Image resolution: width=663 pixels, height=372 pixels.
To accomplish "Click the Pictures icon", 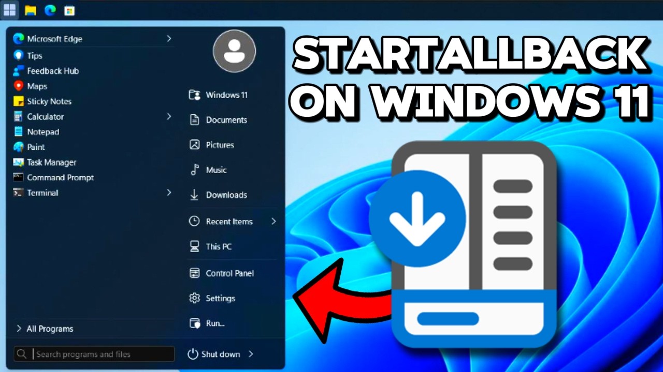I will tap(195, 145).
